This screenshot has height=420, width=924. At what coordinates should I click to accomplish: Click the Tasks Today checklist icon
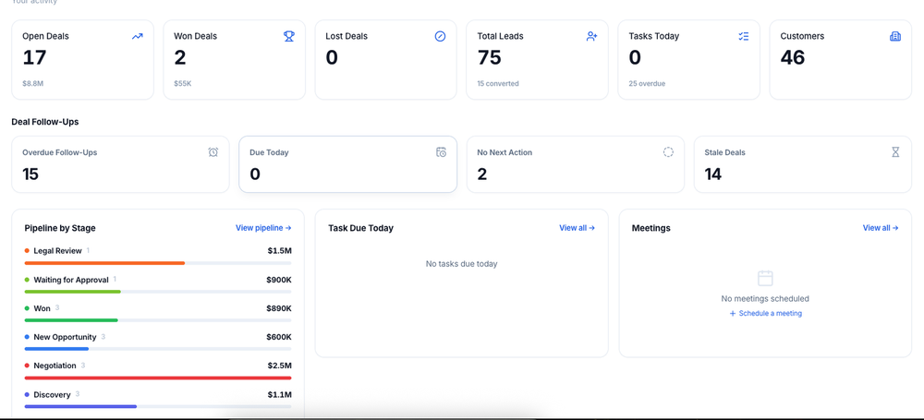744,36
